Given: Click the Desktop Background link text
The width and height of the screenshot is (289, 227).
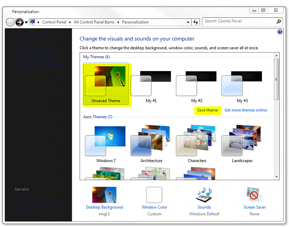Looking at the screenshot, I should (104, 207).
